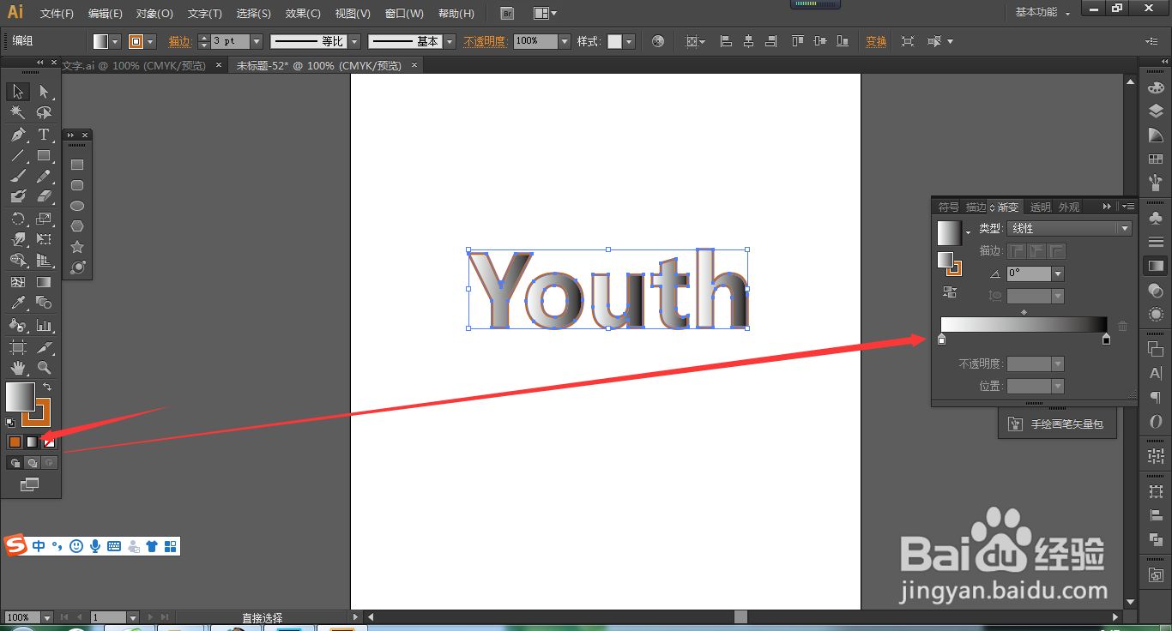Switch to the 外观 panel tab

click(x=1069, y=207)
